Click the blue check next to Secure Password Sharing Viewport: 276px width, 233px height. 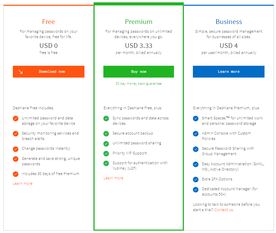tap(196, 149)
